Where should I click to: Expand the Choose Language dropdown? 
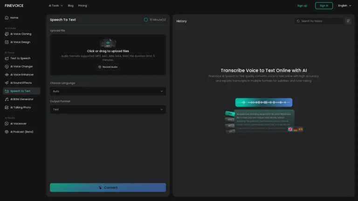pos(108,91)
